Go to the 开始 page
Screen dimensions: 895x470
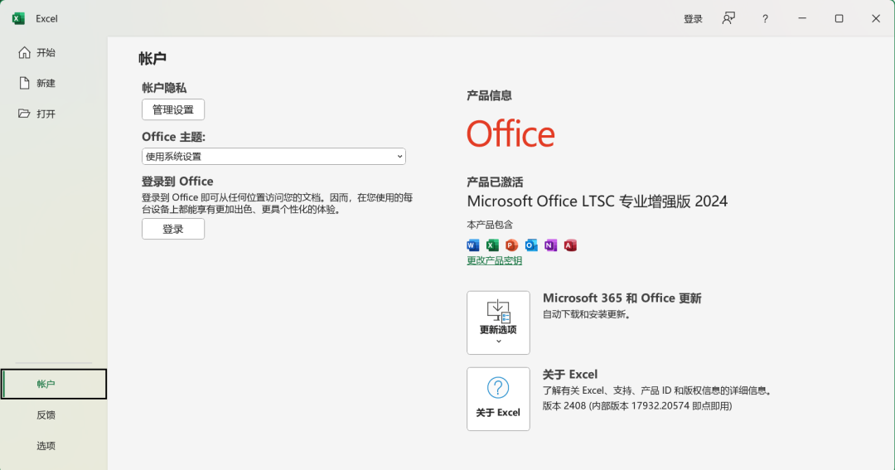click(x=54, y=52)
